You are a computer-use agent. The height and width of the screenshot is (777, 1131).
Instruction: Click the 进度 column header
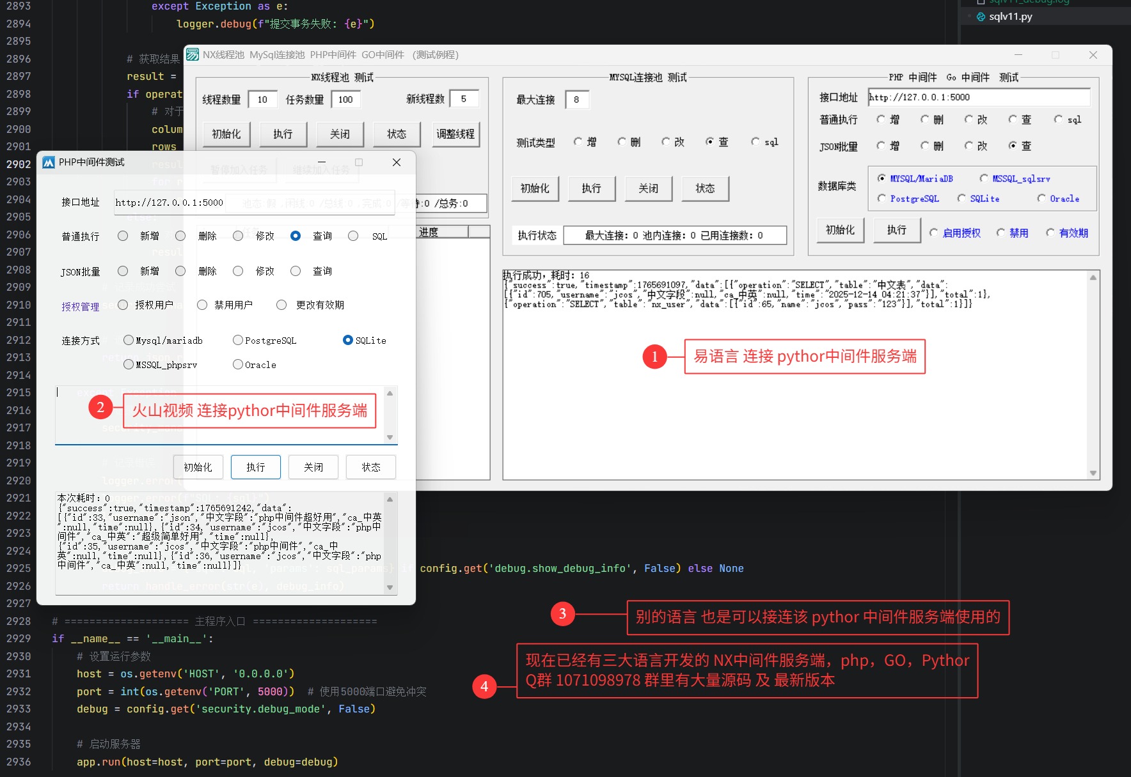tap(443, 232)
